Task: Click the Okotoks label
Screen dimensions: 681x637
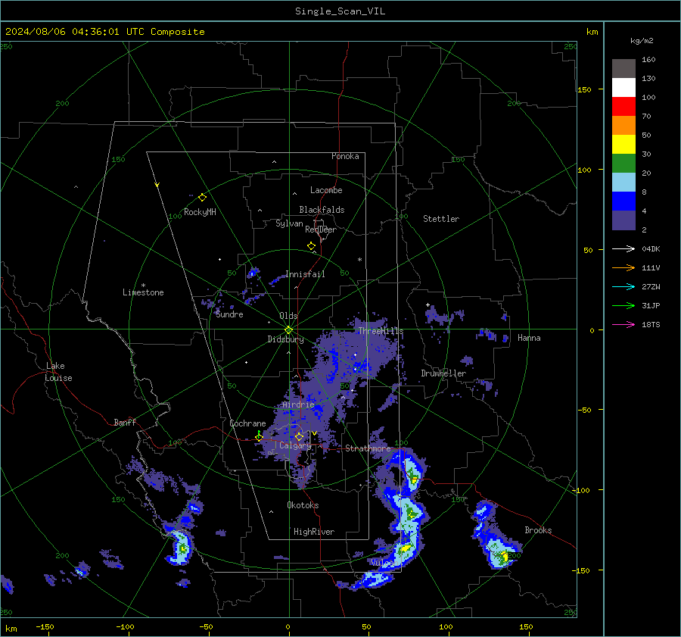Action: click(303, 505)
